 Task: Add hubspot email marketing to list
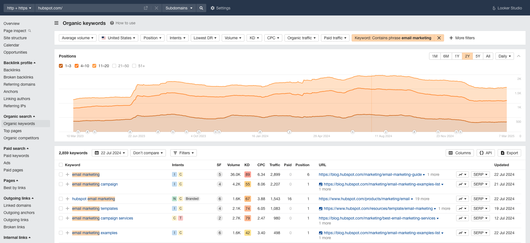pyautogui.click(x=67, y=199)
